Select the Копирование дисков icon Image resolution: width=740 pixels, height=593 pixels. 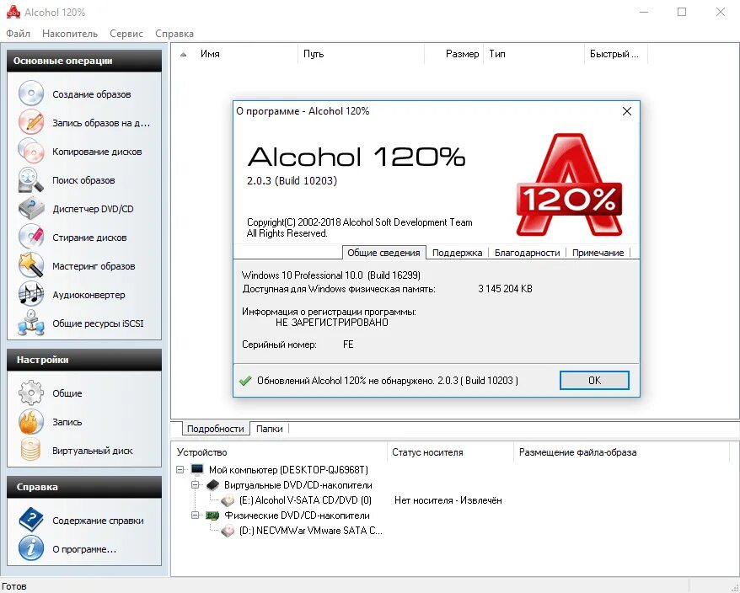(x=31, y=151)
